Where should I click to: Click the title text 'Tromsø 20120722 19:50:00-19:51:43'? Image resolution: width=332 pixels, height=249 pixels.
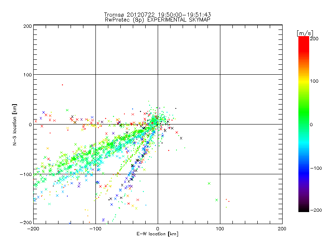pos(158,15)
